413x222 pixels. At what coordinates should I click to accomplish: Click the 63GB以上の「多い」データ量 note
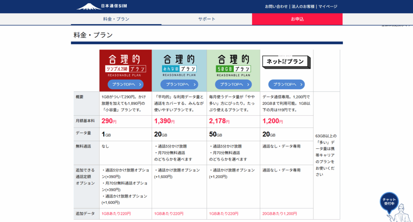pyautogui.click(x=326, y=155)
